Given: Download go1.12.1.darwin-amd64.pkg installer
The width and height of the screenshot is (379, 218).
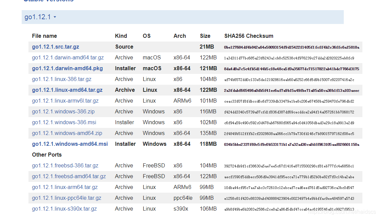Looking at the screenshot, I should click(67, 69).
